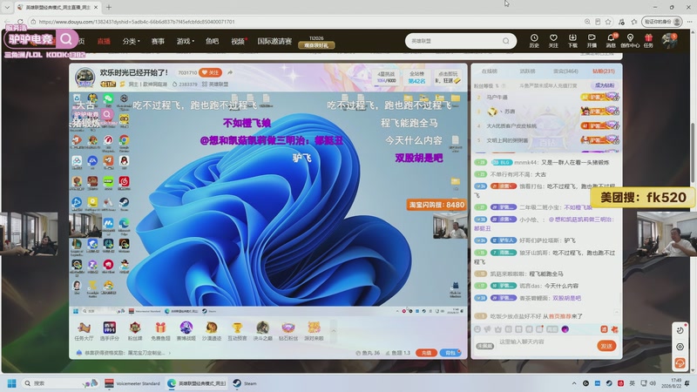Open 决斗之巅 icon below the stream

262,331
